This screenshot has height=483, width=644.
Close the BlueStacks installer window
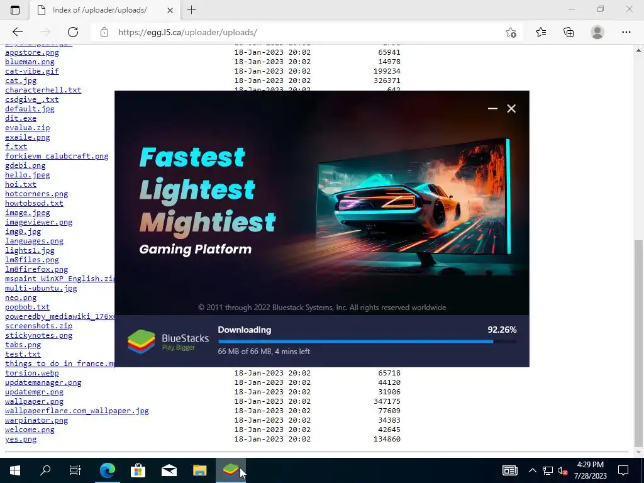tap(511, 108)
